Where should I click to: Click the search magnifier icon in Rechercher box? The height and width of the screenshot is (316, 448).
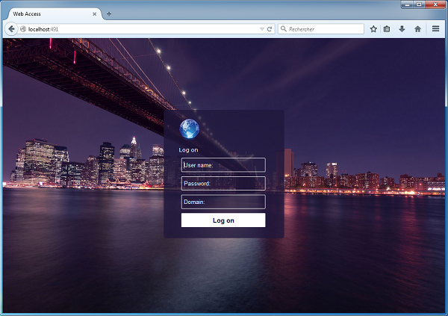(284, 29)
